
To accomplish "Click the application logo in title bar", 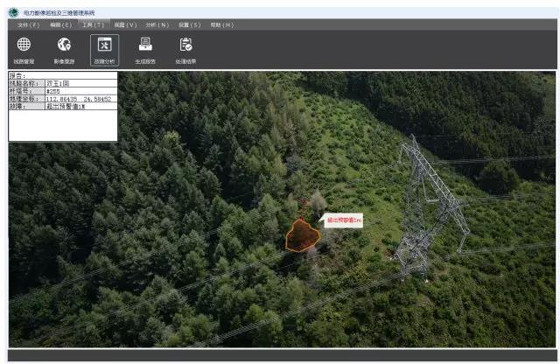I will [13, 13].
